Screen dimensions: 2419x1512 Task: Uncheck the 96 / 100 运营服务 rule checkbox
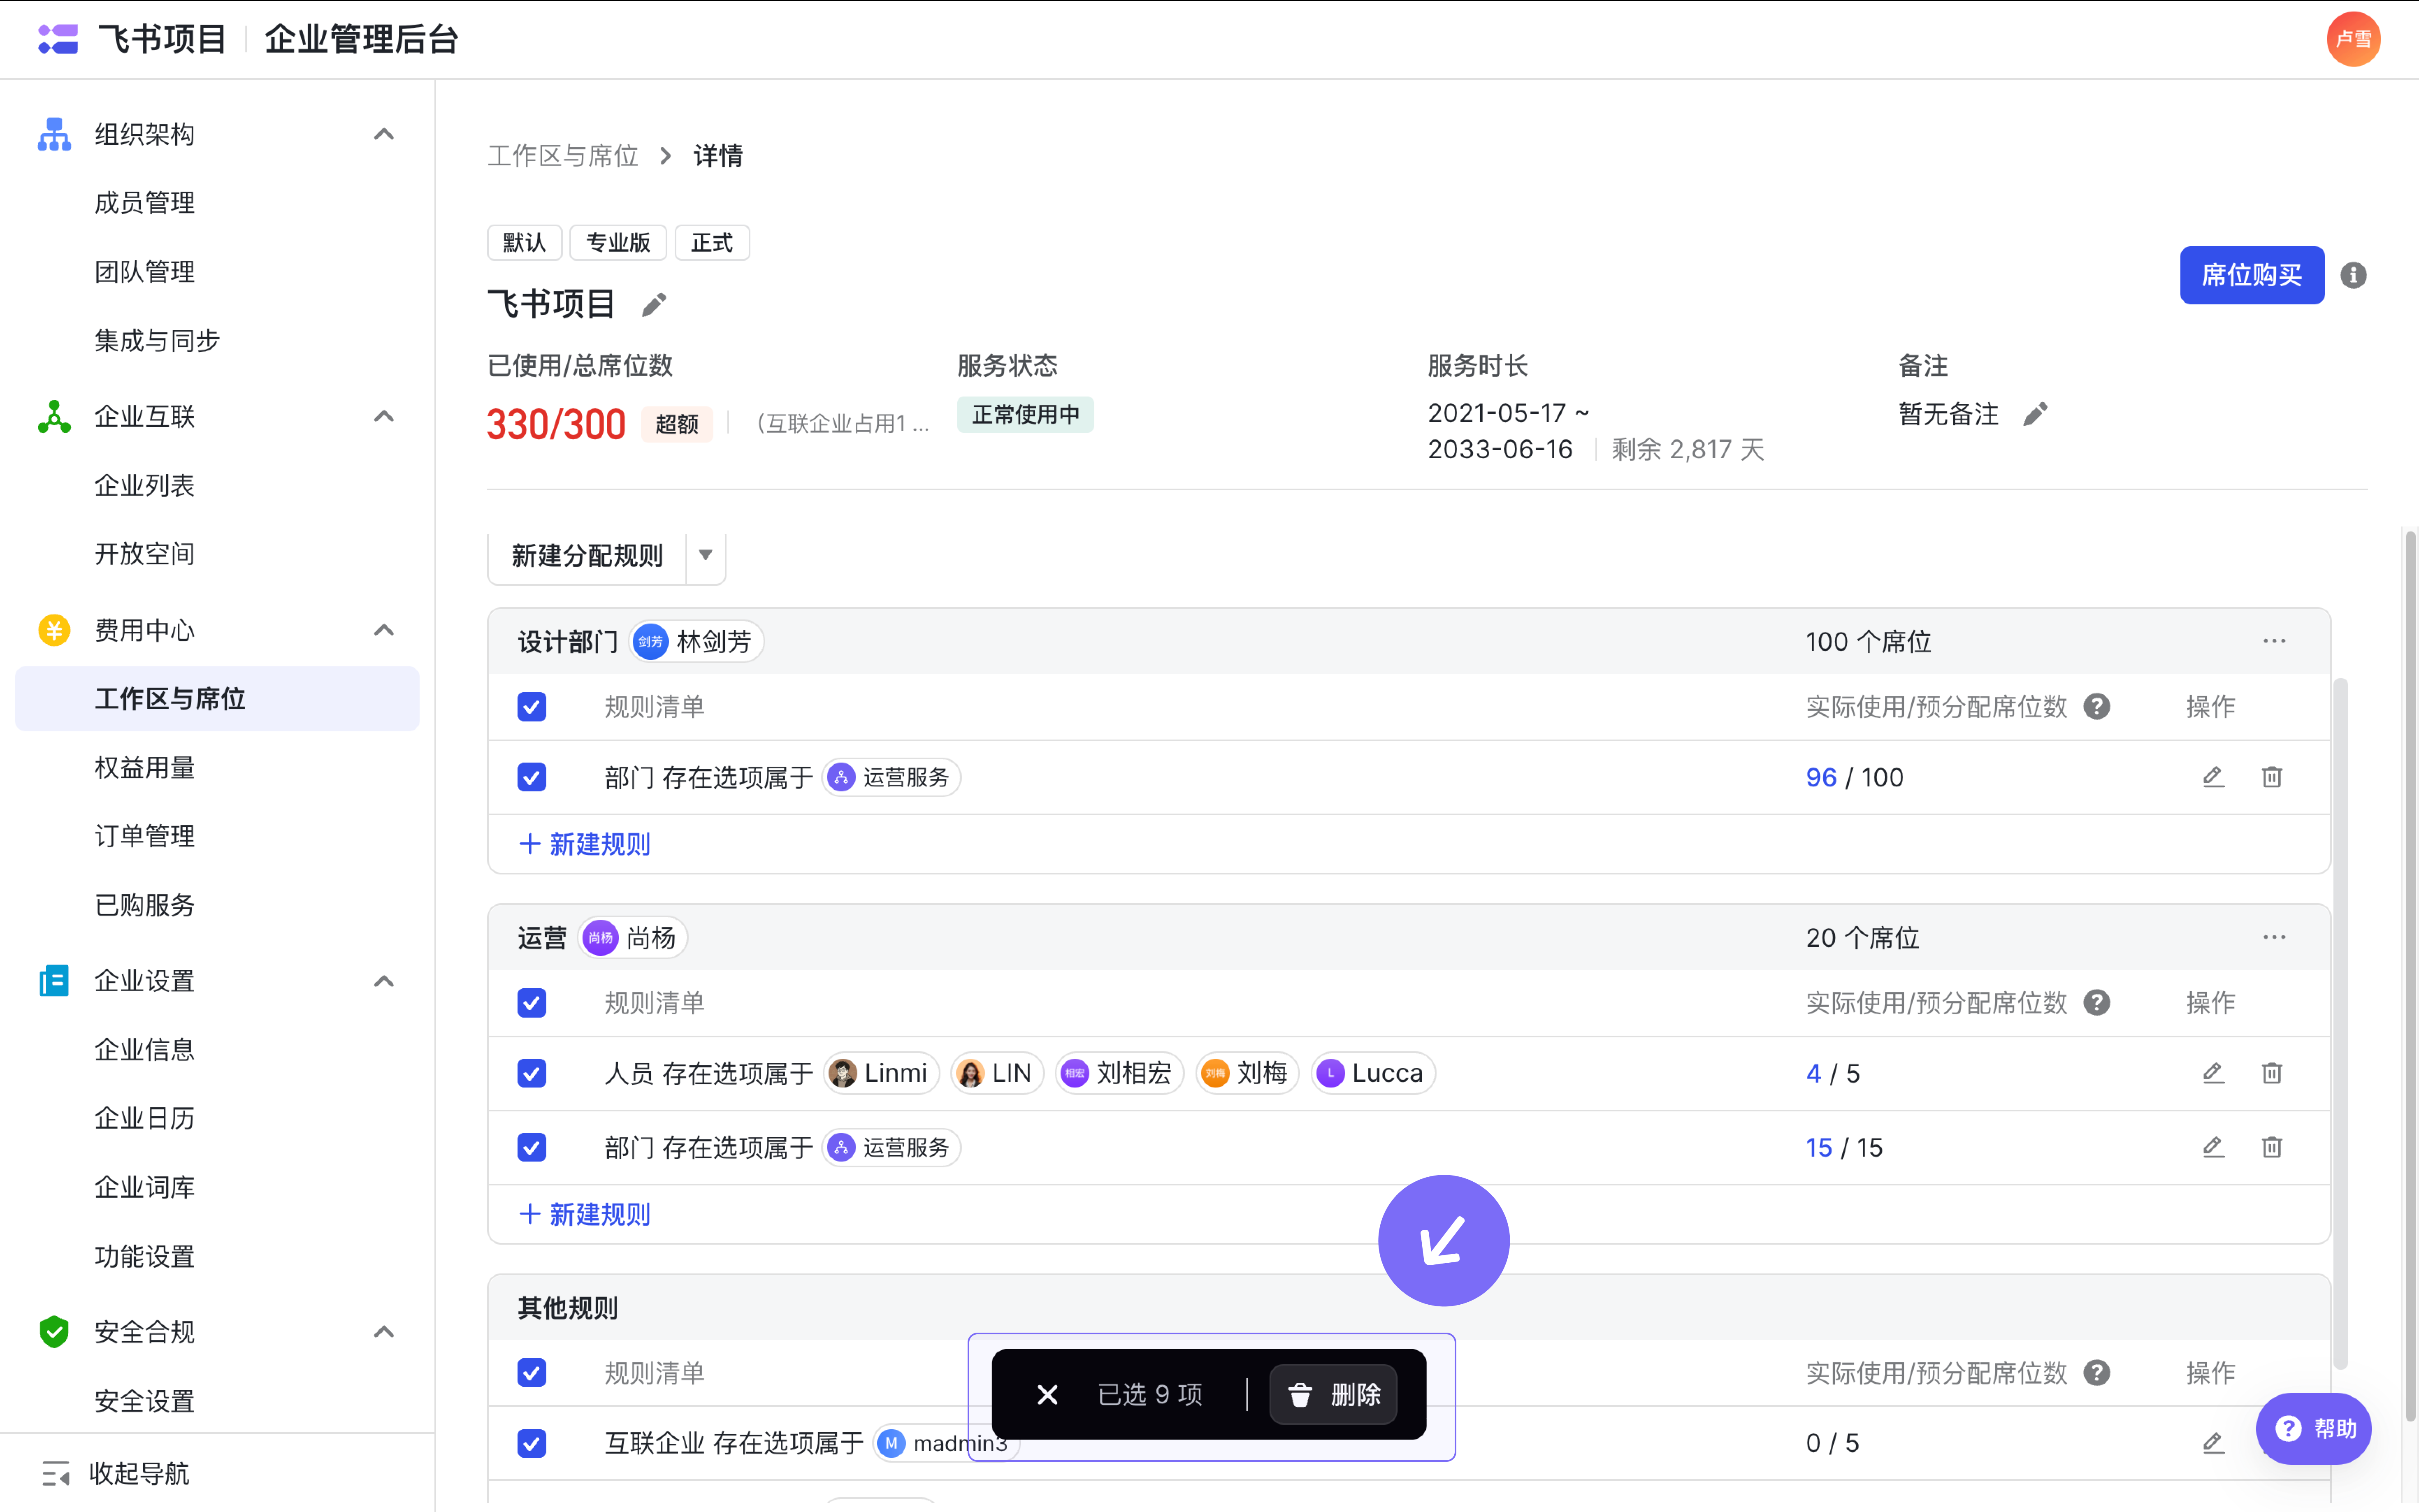pyautogui.click(x=532, y=777)
